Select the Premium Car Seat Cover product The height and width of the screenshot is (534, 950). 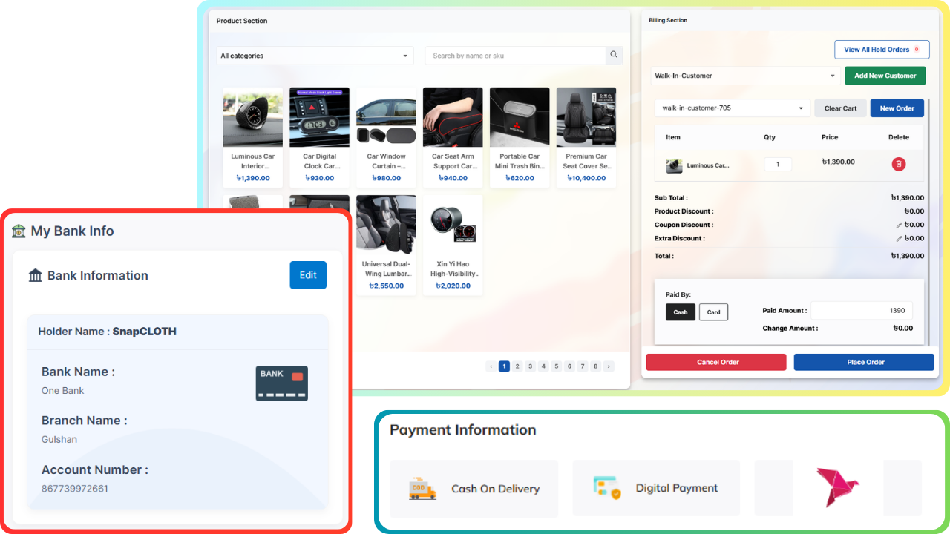(x=586, y=137)
